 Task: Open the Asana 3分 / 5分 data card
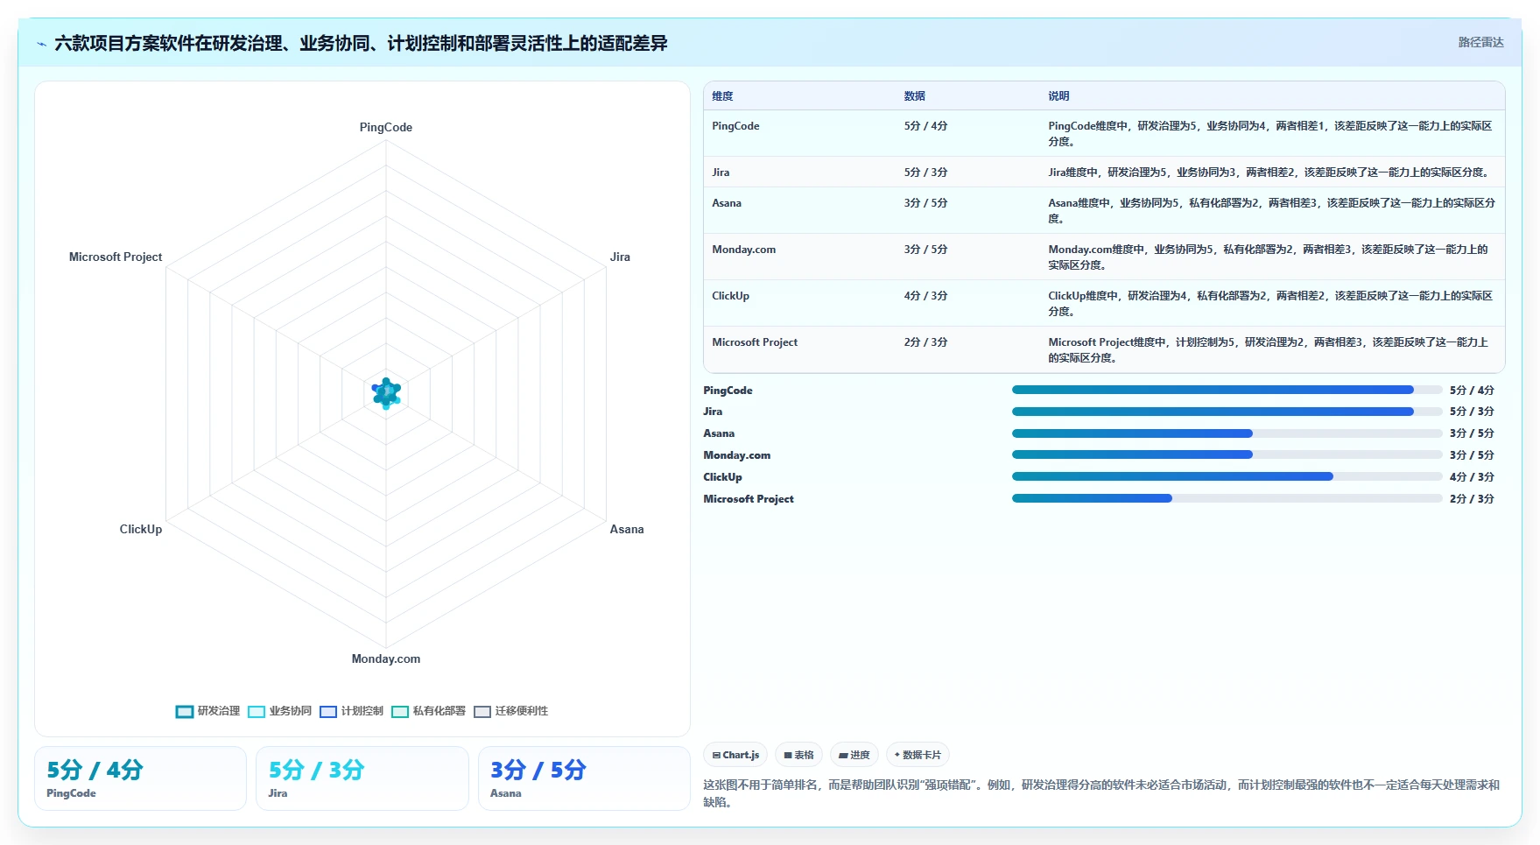click(x=584, y=778)
